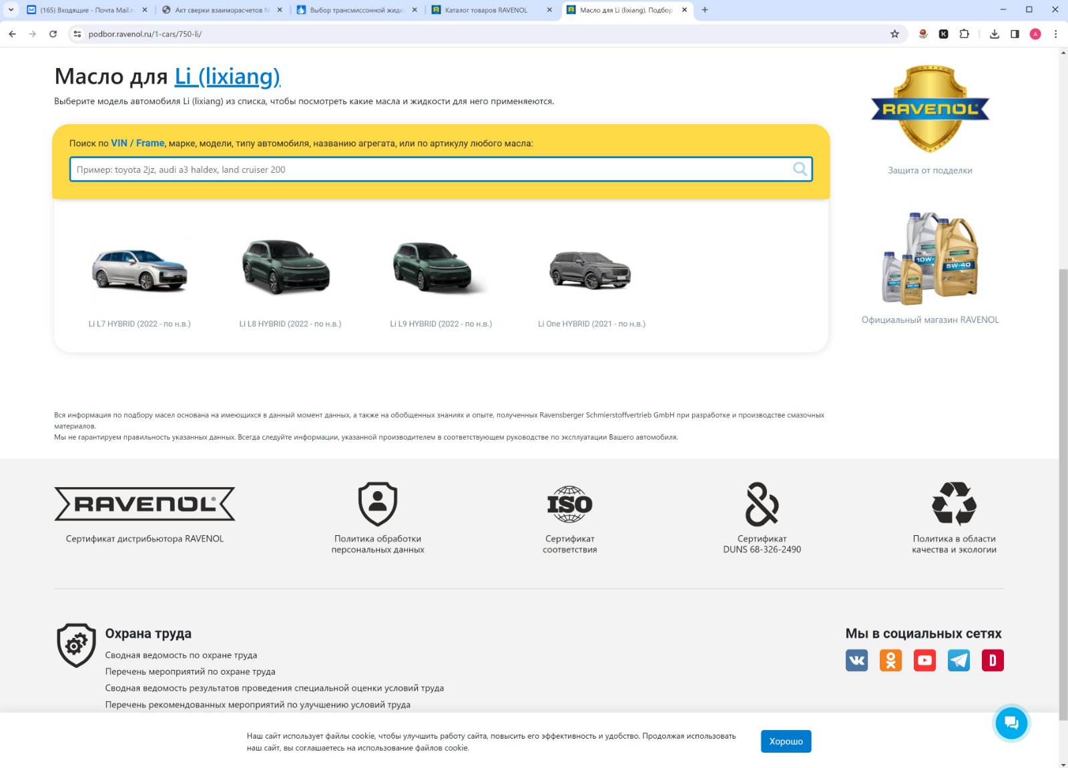
Task: Accept cookies with the Хорошо button
Action: [x=786, y=741]
